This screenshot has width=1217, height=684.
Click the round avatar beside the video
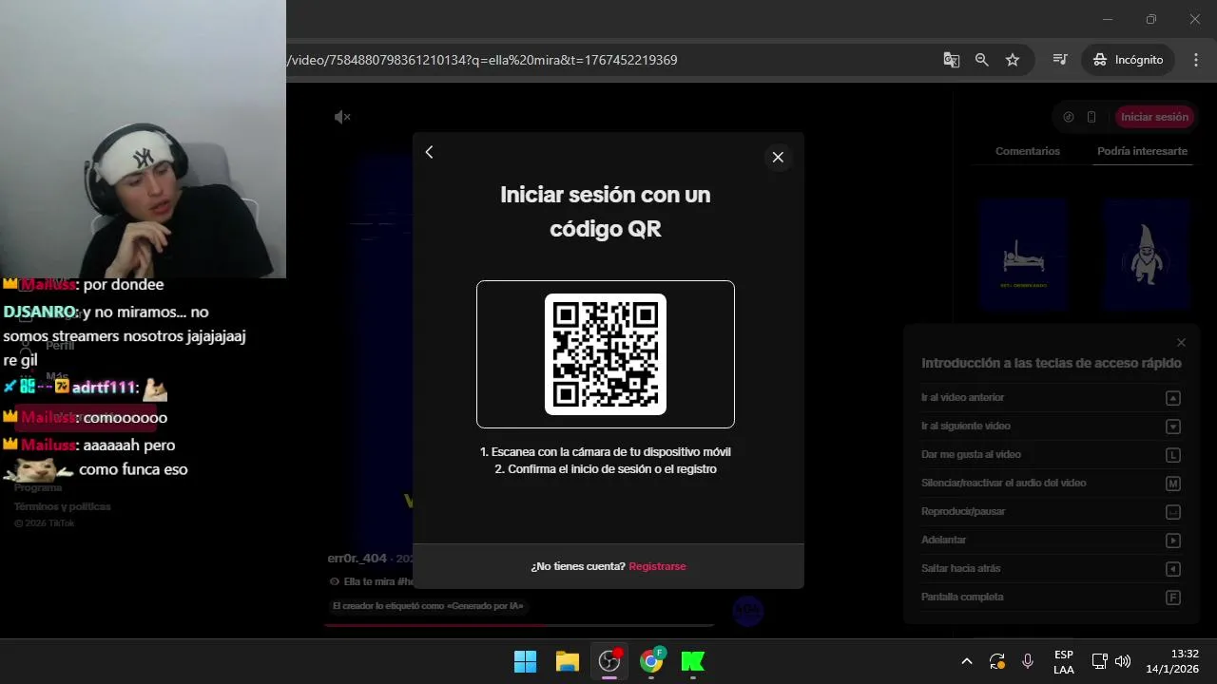[748, 611]
